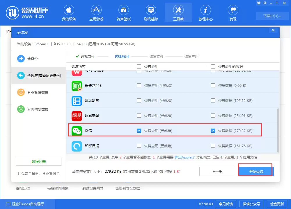
Task: Open 我的设备 (My Device) from top bar
Action: [x=69, y=13]
